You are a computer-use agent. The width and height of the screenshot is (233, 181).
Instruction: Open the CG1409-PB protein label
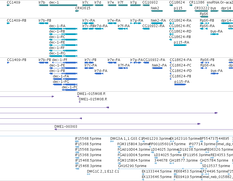pos(17,60)
